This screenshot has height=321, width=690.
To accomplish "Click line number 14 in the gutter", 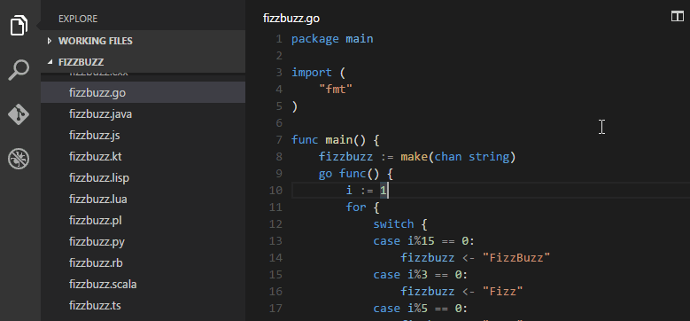I will coord(276,257).
